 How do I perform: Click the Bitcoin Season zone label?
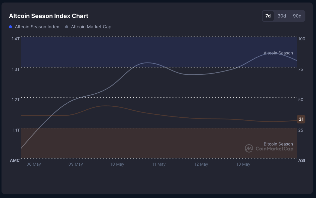(x=278, y=144)
